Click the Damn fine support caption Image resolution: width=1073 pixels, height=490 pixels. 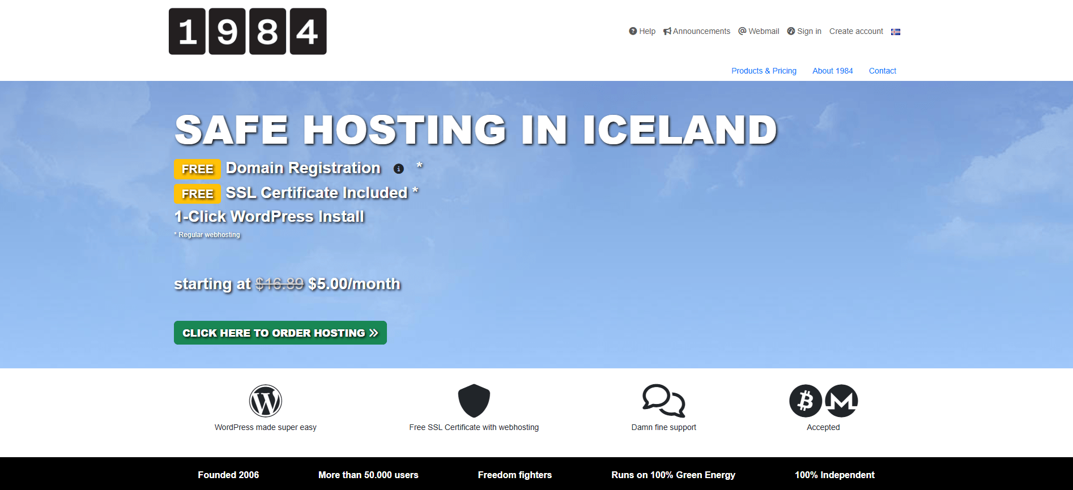coord(663,427)
